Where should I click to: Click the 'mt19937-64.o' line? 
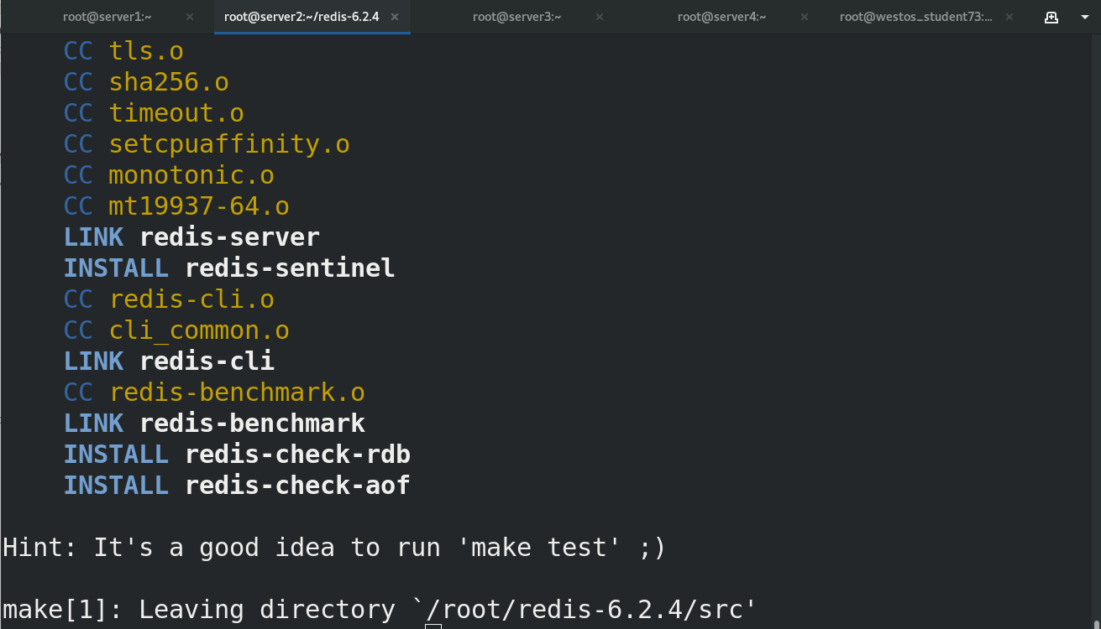pos(176,206)
